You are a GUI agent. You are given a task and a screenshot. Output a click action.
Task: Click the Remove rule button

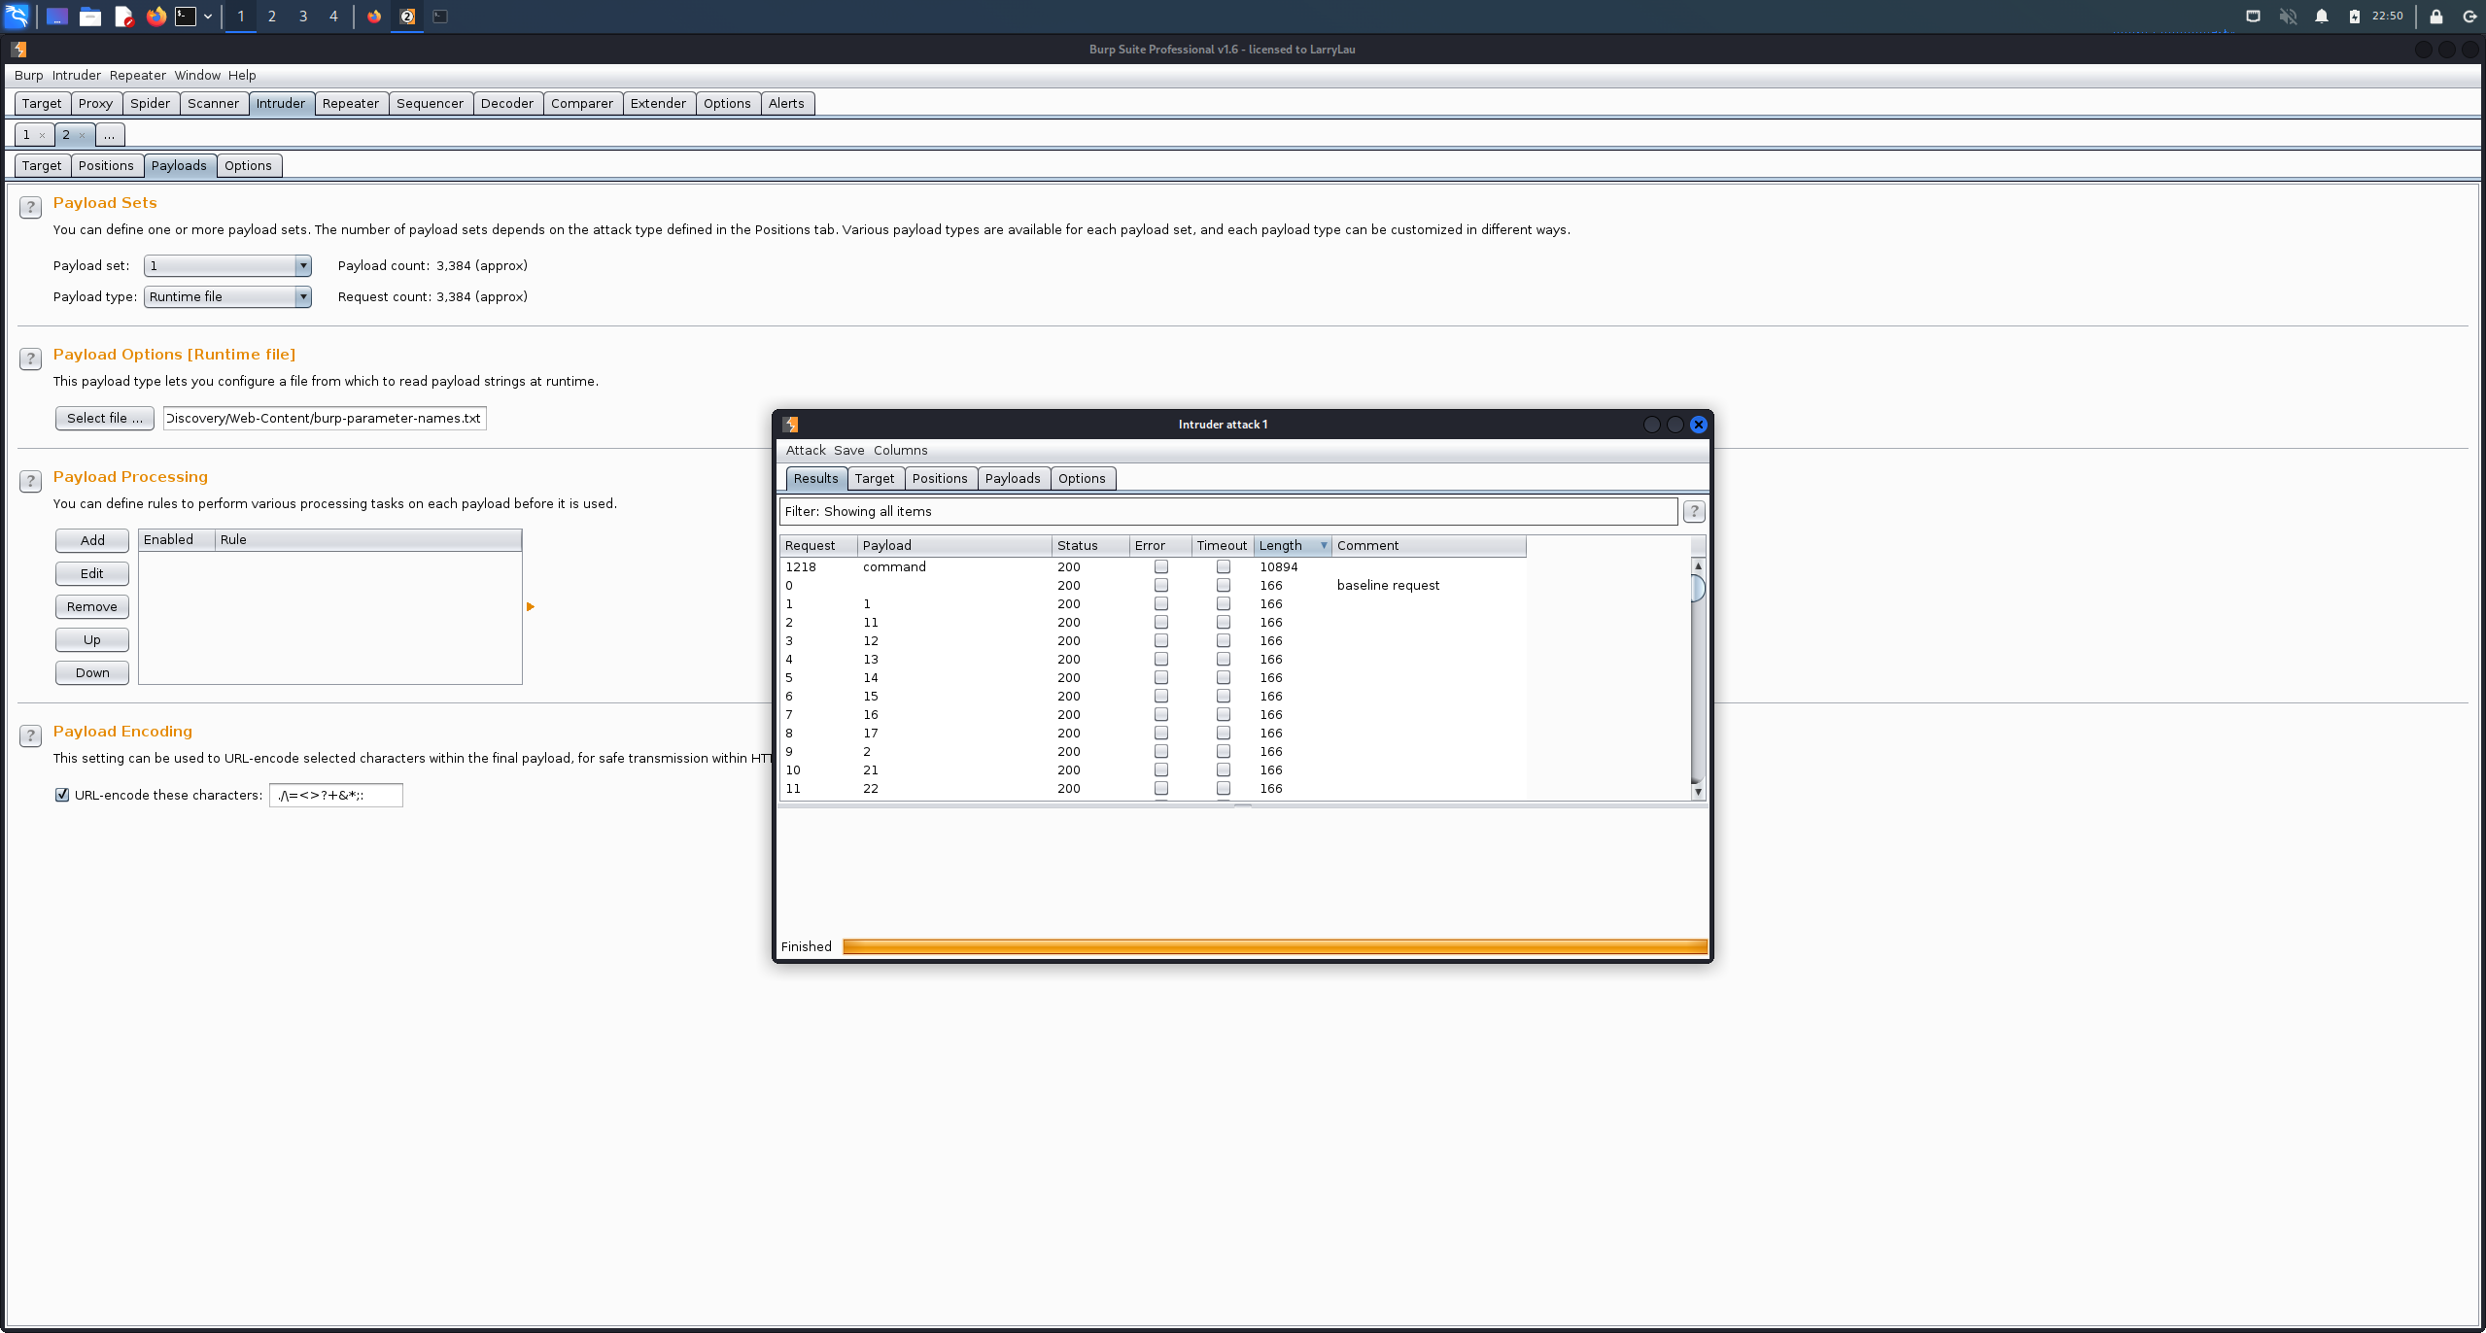[x=92, y=606]
